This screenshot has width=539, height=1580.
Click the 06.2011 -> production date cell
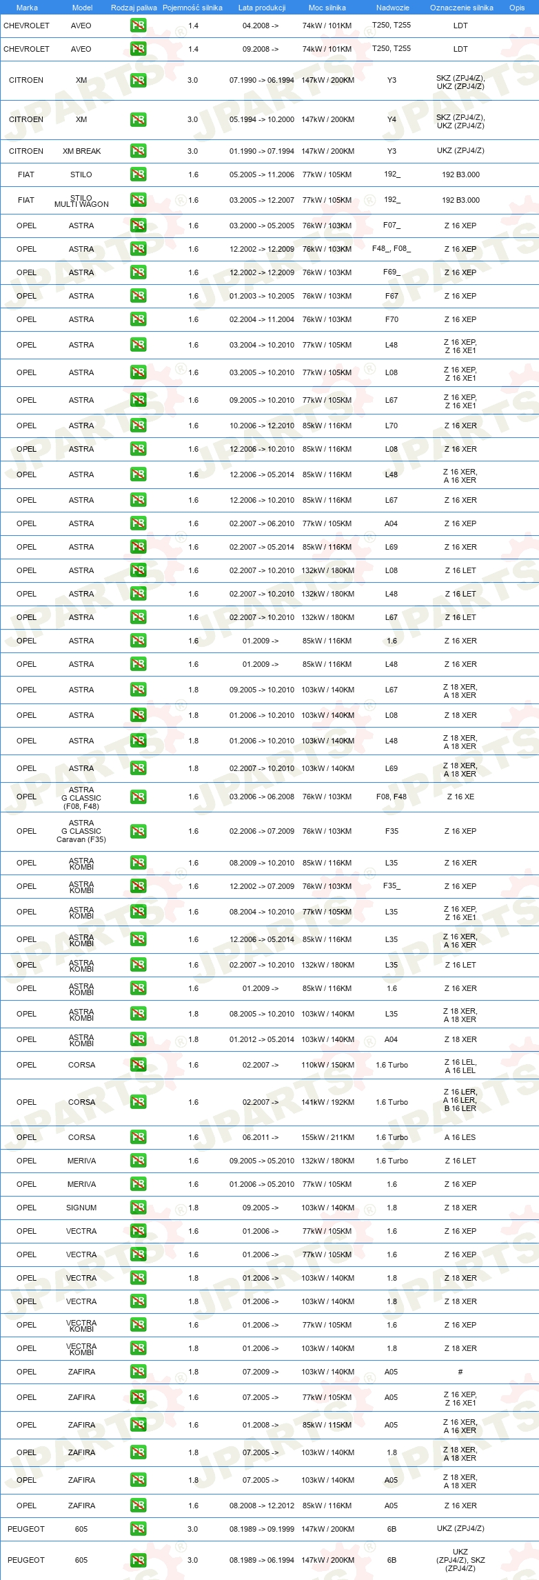click(x=261, y=1138)
